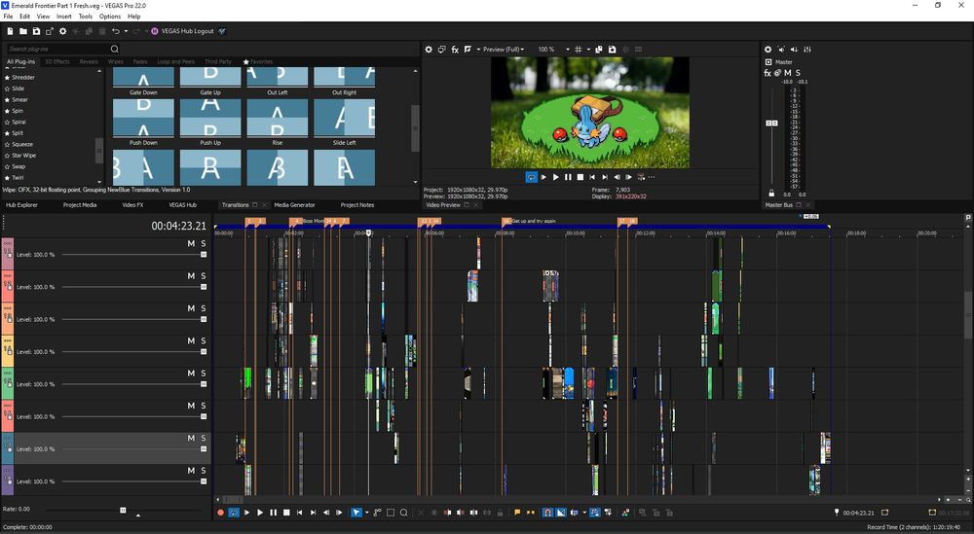Viewport: 974px width, 534px height.
Task: Open the Options menu
Action: click(x=110, y=17)
